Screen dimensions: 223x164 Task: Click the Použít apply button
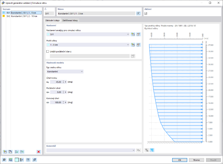point(213,160)
